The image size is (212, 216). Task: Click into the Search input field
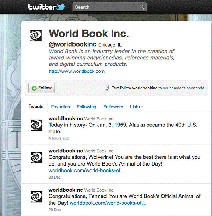click(x=110, y=7)
